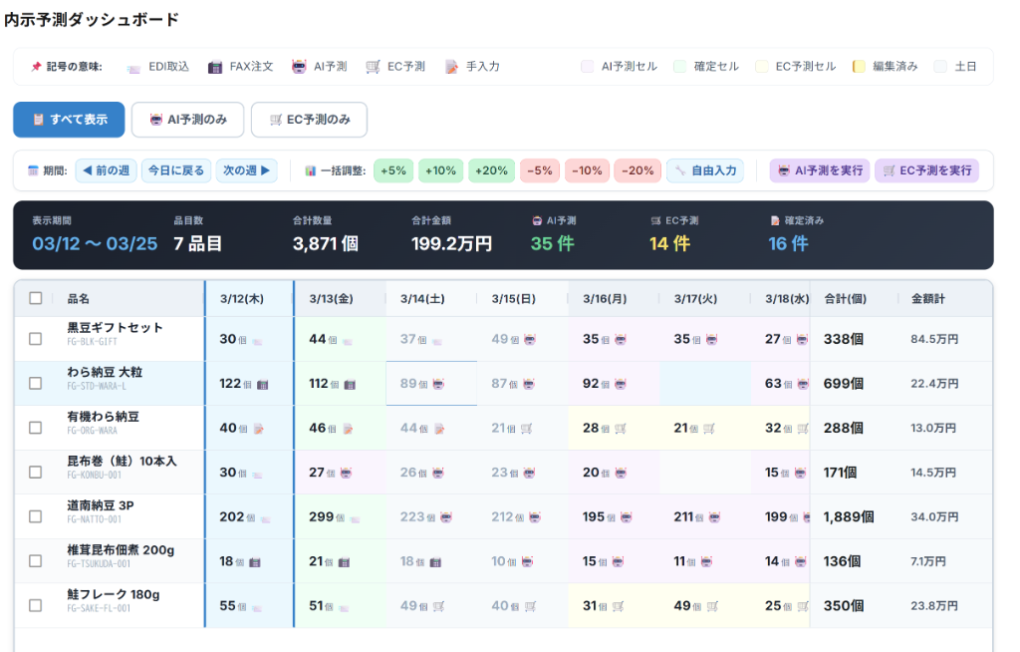Show all items with すべて表示
This screenshot has width=1020, height=652.
click(x=69, y=120)
